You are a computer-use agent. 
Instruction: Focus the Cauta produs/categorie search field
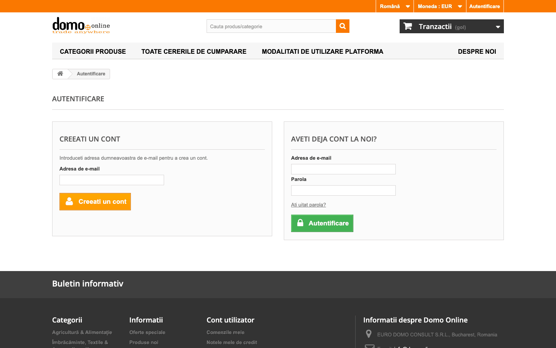click(271, 26)
